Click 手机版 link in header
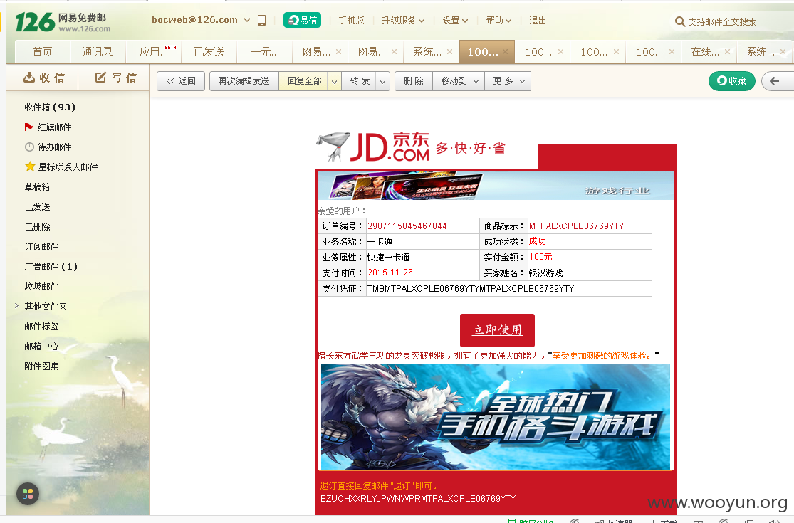 [352, 21]
